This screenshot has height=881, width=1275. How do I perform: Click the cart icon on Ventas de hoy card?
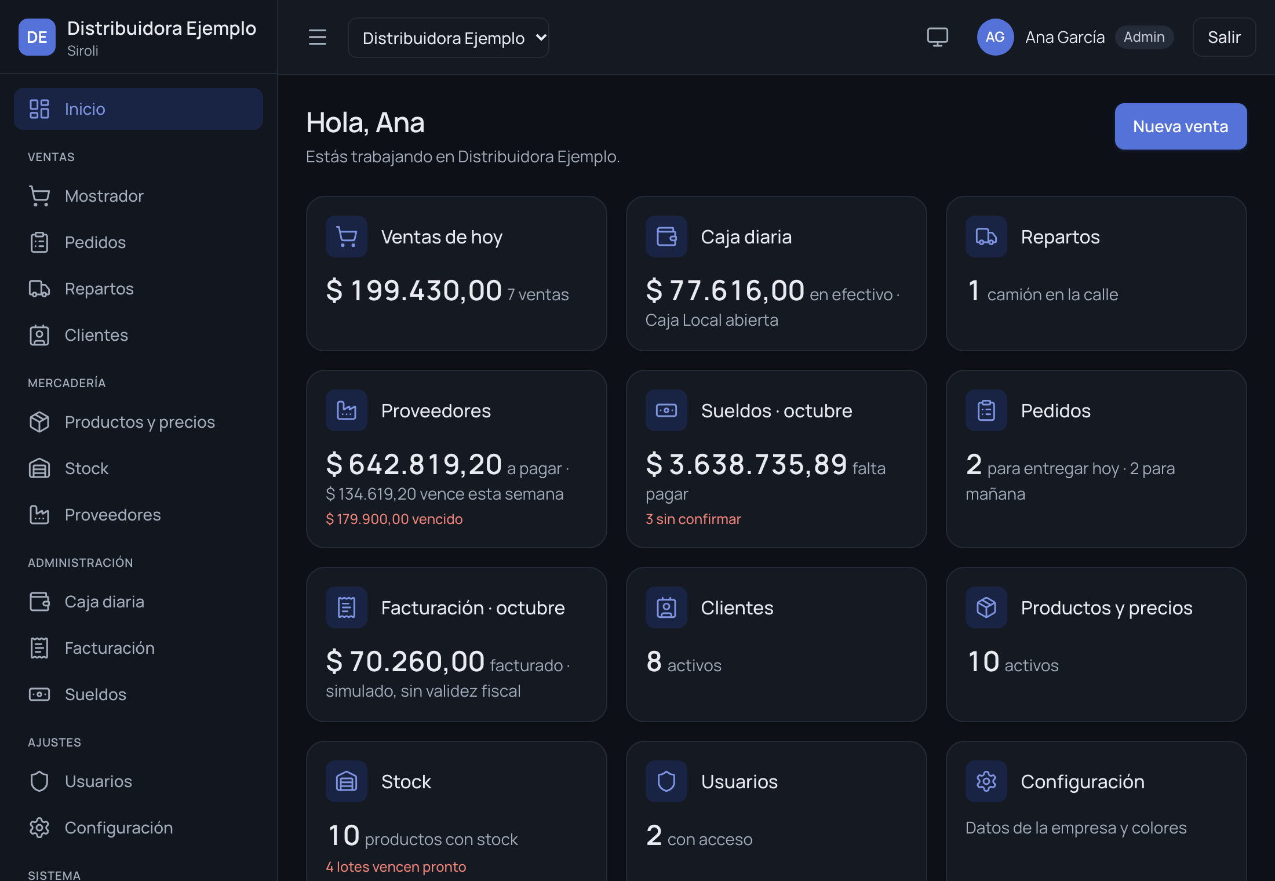coord(347,236)
